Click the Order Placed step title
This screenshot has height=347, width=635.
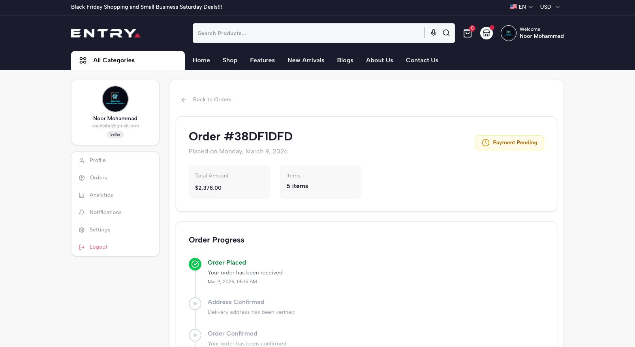(227, 263)
